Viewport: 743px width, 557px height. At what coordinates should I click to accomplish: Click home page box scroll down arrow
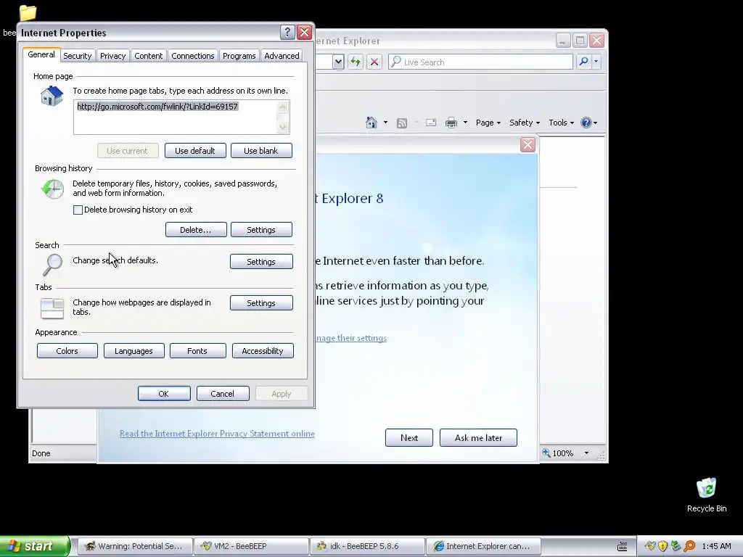coord(283,127)
